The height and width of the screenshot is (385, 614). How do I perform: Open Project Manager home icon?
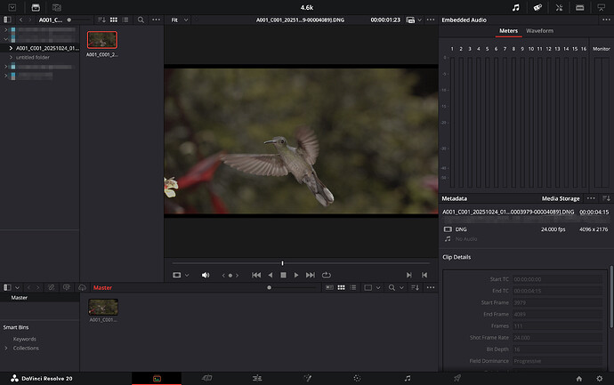pos(579,379)
